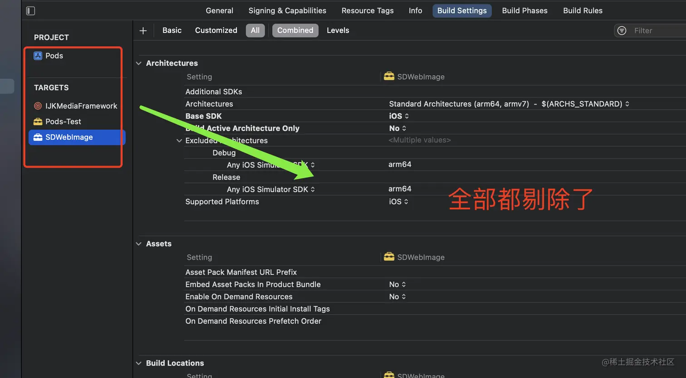Viewport: 686px width, 378px height.
Task: Click the Additional SDKs setting
Action: [x=214, y=92]
